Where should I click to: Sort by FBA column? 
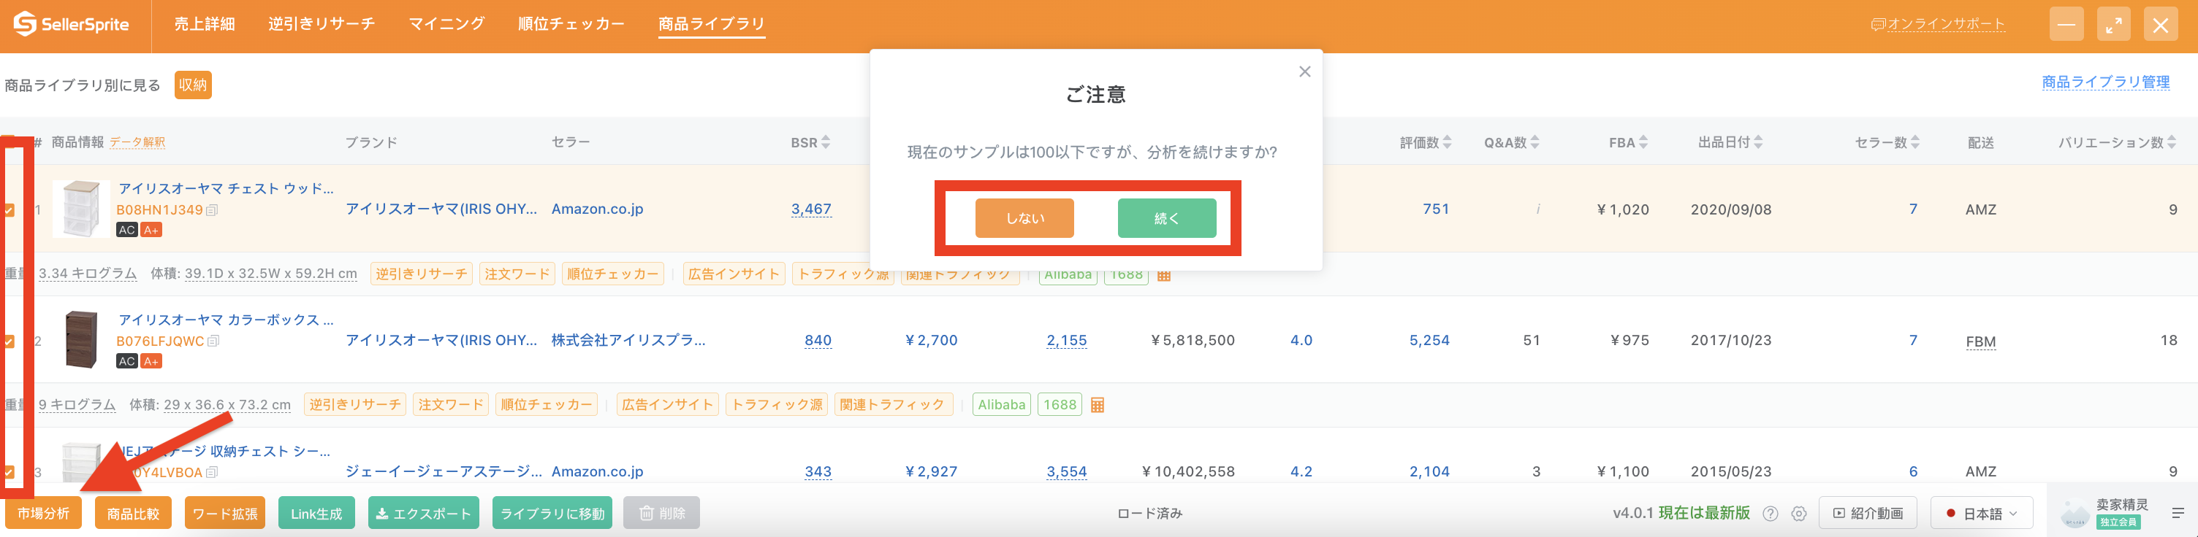1643,142
